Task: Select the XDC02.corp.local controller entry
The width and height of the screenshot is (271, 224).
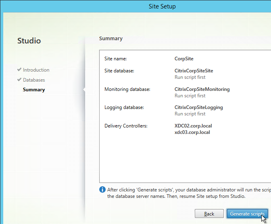Action: pos(193,126)
